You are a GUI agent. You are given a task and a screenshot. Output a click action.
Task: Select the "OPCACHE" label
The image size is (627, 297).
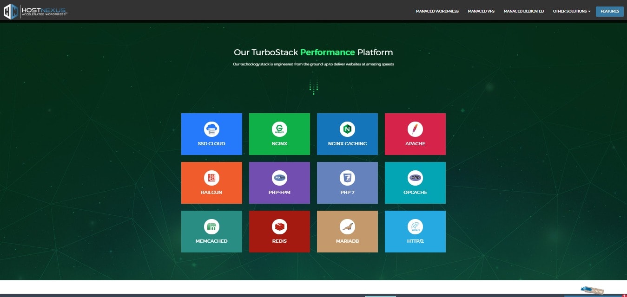point(415,193)
